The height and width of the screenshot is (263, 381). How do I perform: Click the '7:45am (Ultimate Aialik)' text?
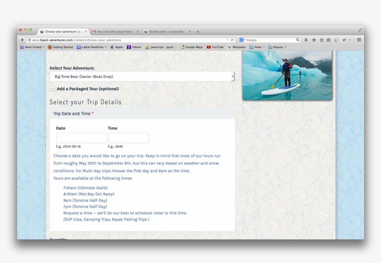pyautogui.click(x=85, y=188)
